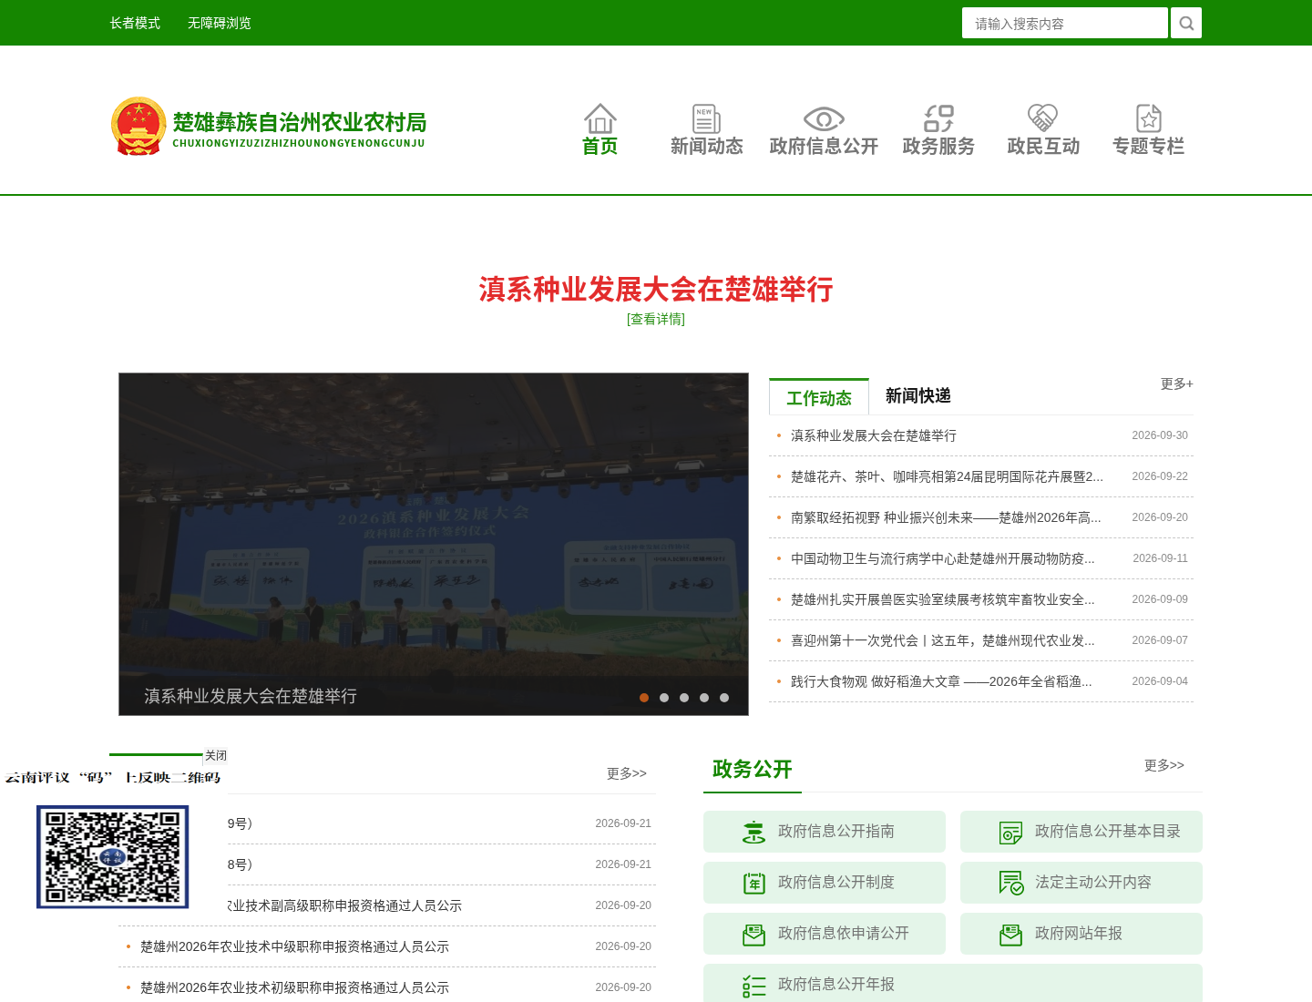Image resolution: width=1312 pixels, height=1002 pixels.
Task: Click the national emblem logo
Action: pyautogui.click(x=138, y=126)
